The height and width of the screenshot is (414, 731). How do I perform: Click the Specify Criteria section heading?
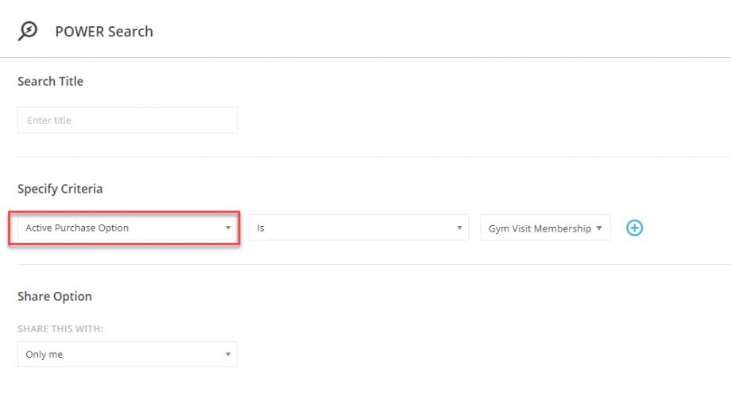[60, 189]
